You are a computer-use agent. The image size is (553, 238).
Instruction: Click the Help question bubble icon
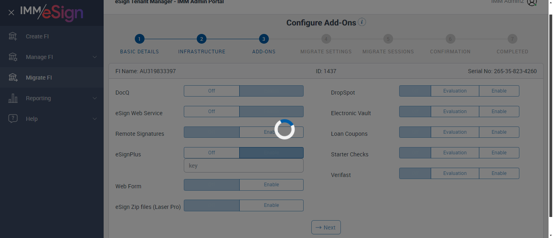(x=13, y=119)
